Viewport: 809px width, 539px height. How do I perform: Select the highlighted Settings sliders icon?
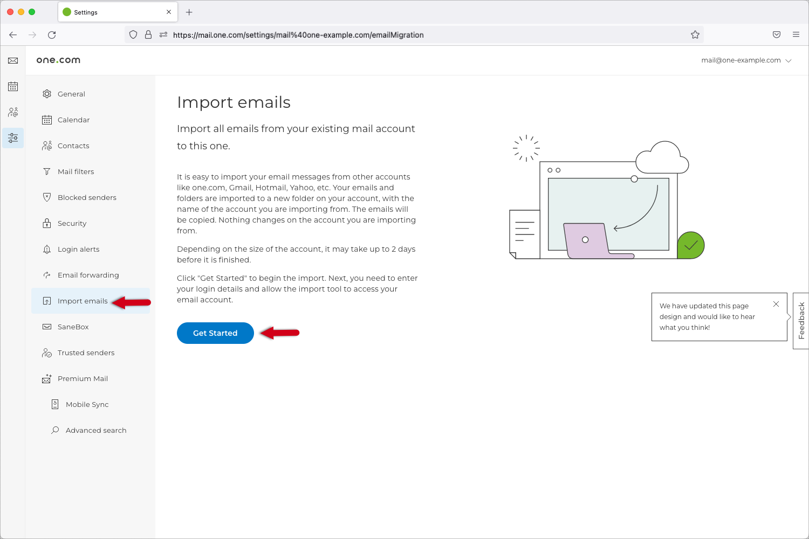pyautogui.click(x=13, y=138)
